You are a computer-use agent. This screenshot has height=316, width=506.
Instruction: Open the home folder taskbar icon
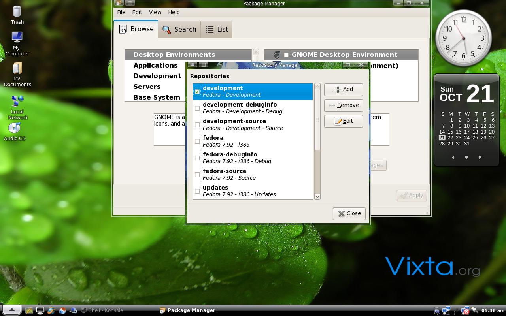click(x=62, y=310)
